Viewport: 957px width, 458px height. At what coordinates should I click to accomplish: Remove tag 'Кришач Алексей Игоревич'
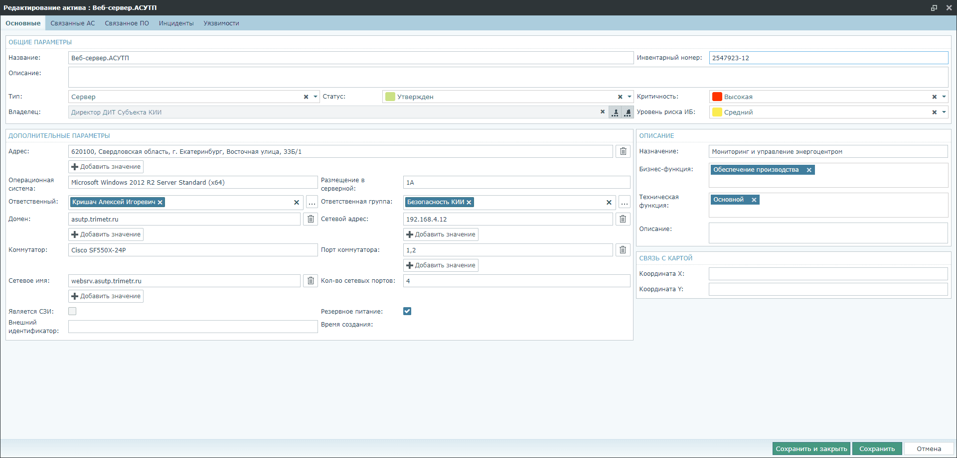pyautogui.click(x=160, y=202)
